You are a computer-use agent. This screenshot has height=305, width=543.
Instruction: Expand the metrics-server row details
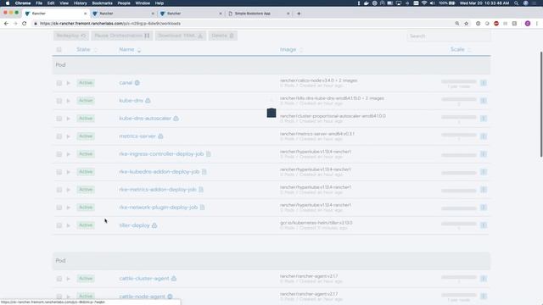click(68, 136)
